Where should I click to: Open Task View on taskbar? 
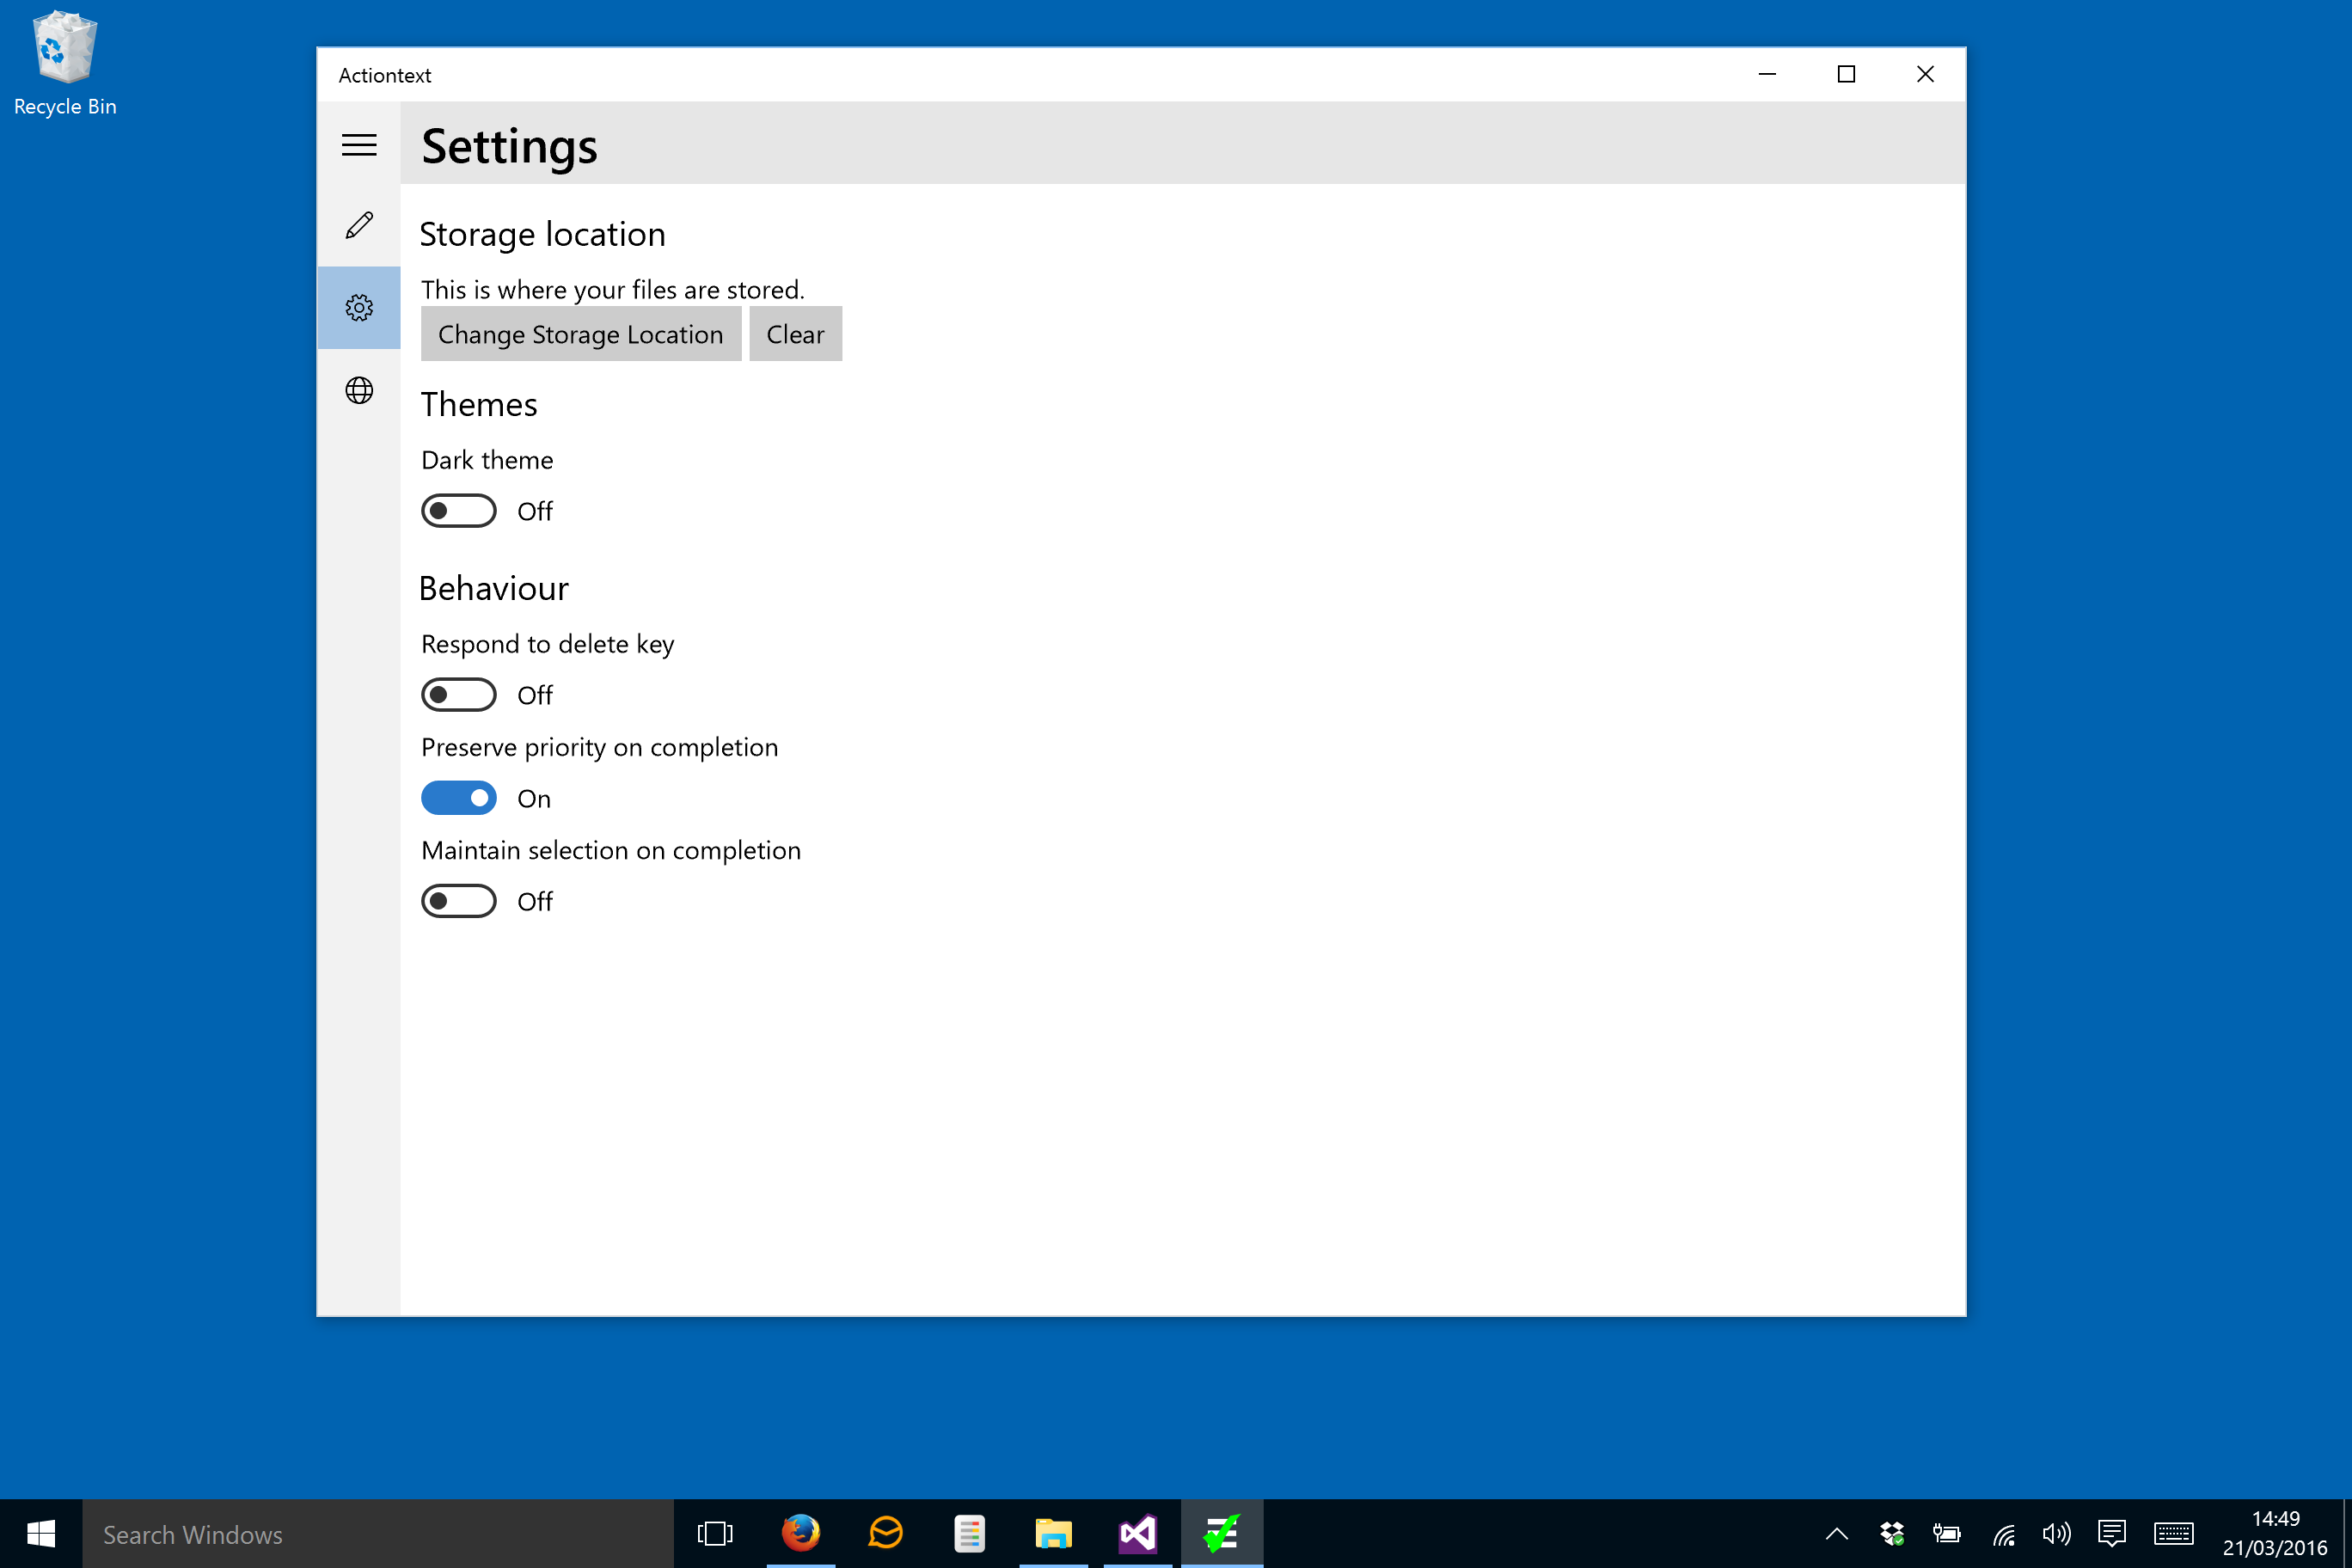click(714, 1533)
